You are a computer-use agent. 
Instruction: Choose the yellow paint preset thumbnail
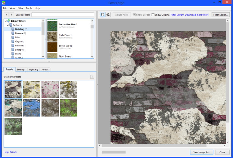(x=32, y=90)
